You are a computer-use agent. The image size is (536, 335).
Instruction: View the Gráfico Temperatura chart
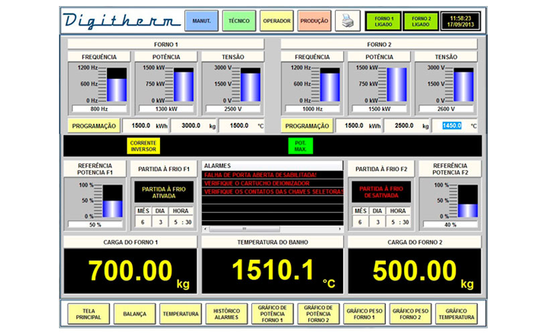pyautogui.click(x=456, y=314)
